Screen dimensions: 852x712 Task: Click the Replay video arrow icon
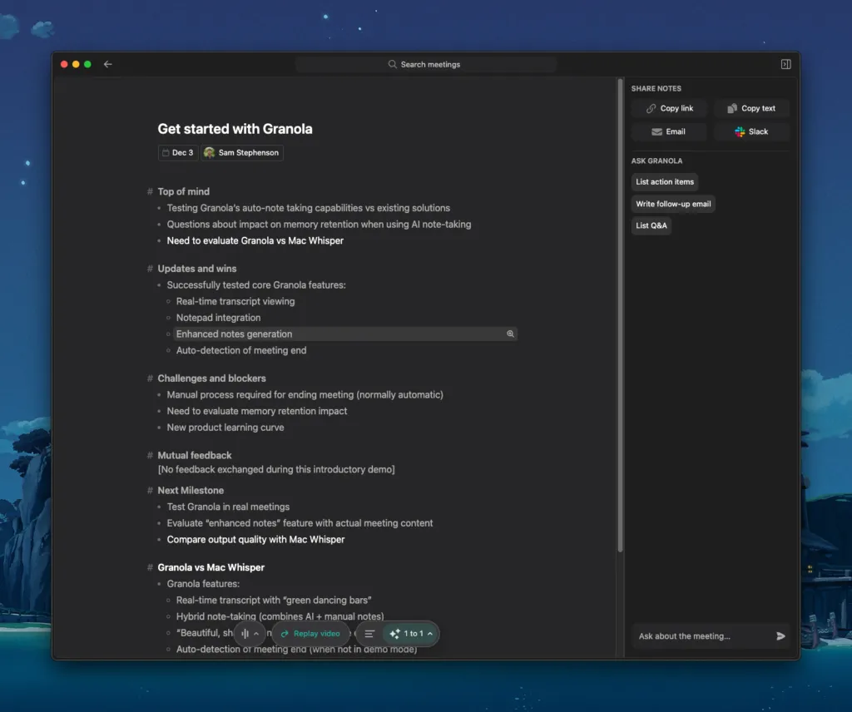(x=285, y=634)
